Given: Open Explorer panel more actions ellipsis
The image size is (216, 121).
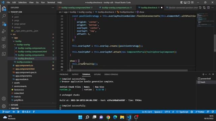Looking at the screenshot, I should point(53,7).
